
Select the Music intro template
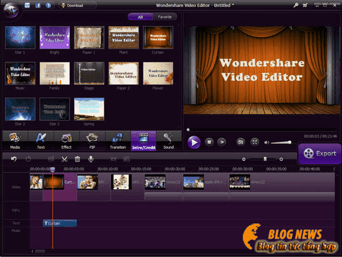pos(20,74)
